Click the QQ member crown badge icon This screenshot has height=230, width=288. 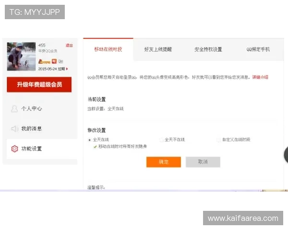[44, 61]
